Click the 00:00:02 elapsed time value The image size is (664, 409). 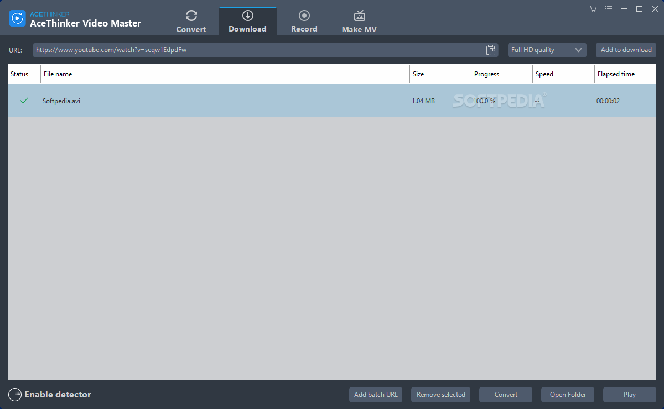[608, 101]
